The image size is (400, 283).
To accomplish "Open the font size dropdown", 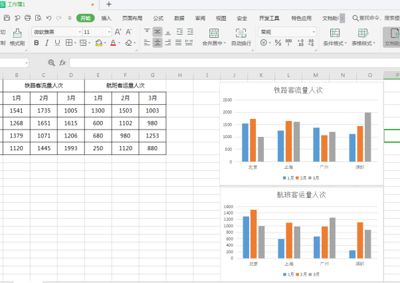I will (x=109, y=32).
